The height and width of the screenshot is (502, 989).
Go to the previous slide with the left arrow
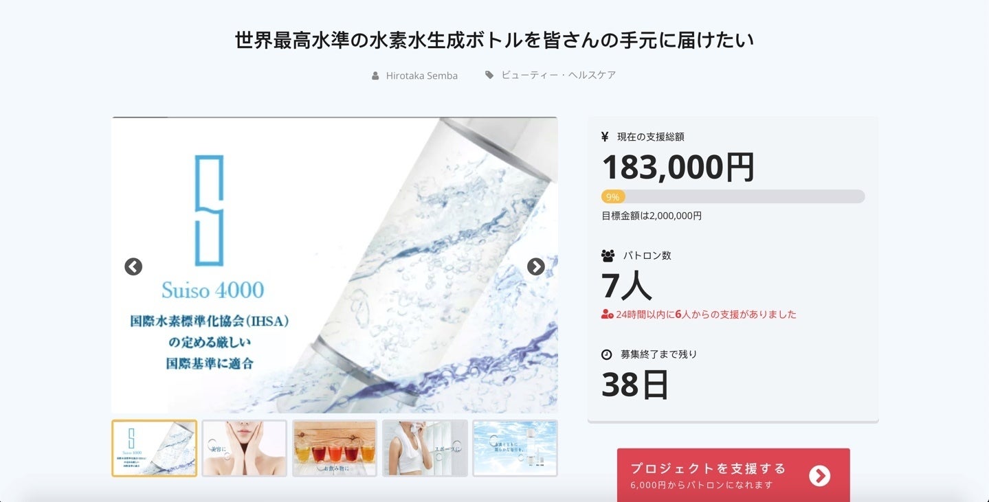point(133,266)
